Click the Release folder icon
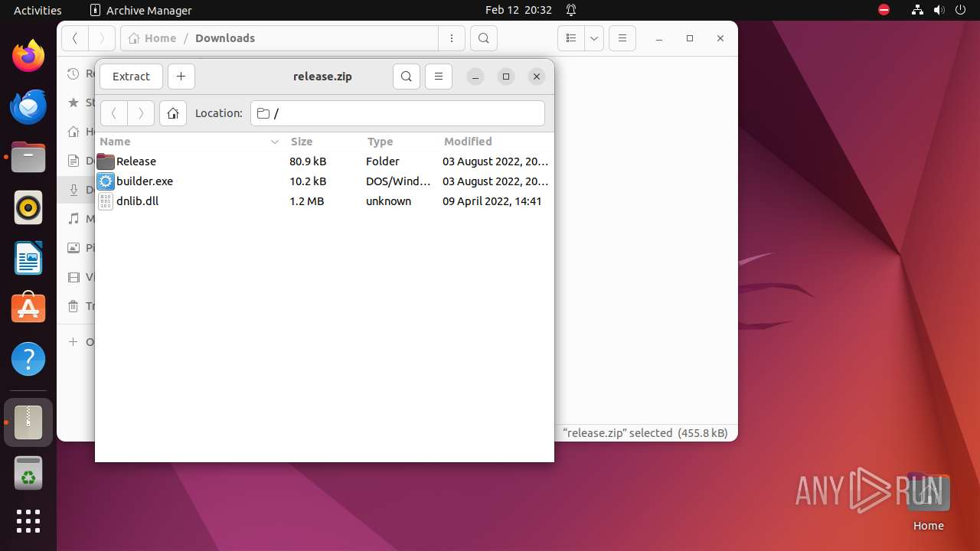This screenshot has width=980, height=551. pos(106,161)
